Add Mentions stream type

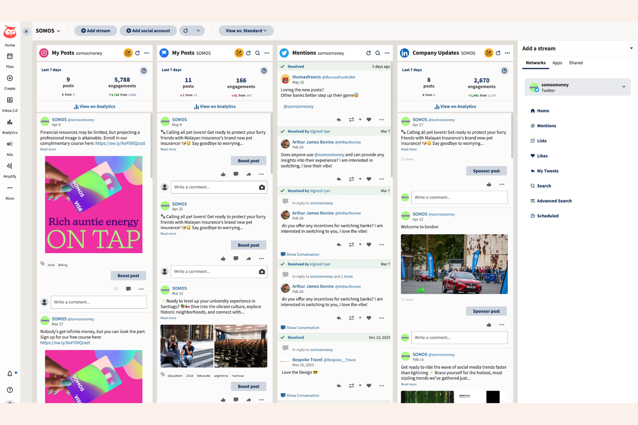point(543,126)
